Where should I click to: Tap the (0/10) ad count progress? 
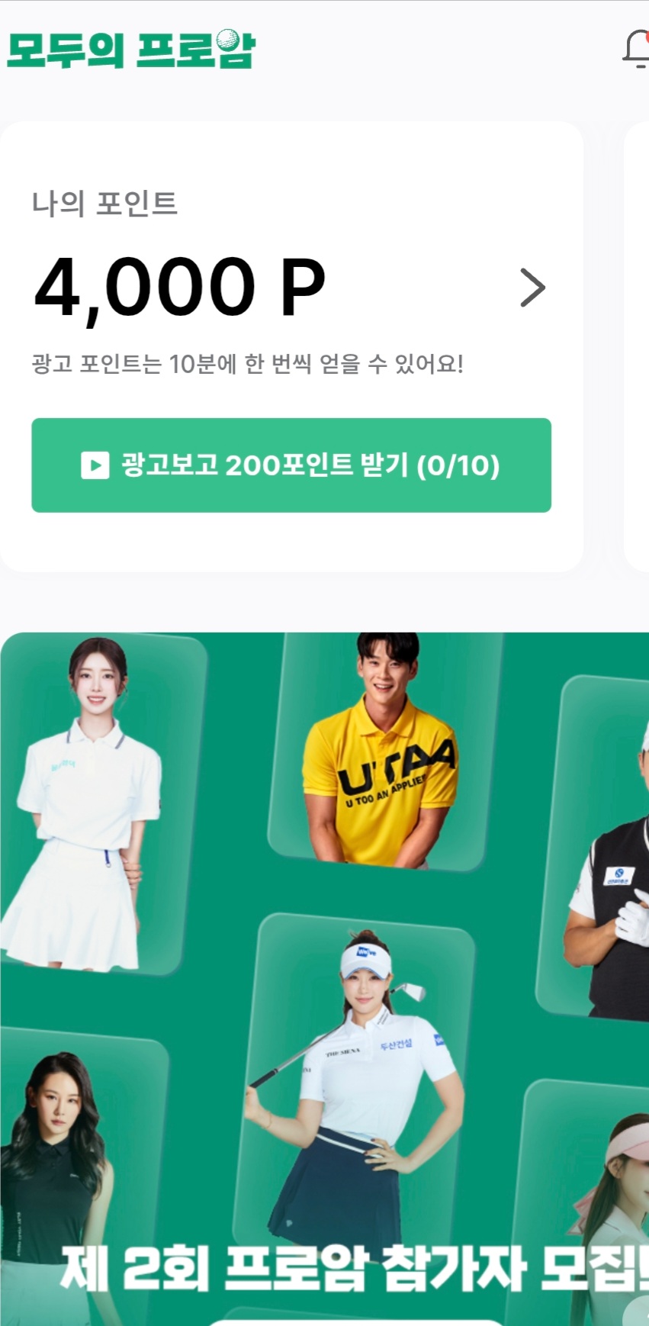point(458,465)
